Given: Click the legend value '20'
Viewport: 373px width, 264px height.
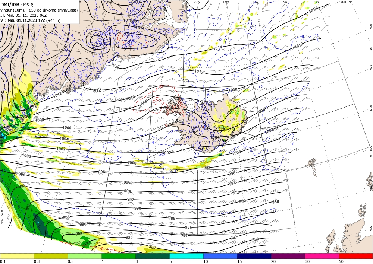Looking at the screenshot, I should pyautogui.click(x=273, y=261).
